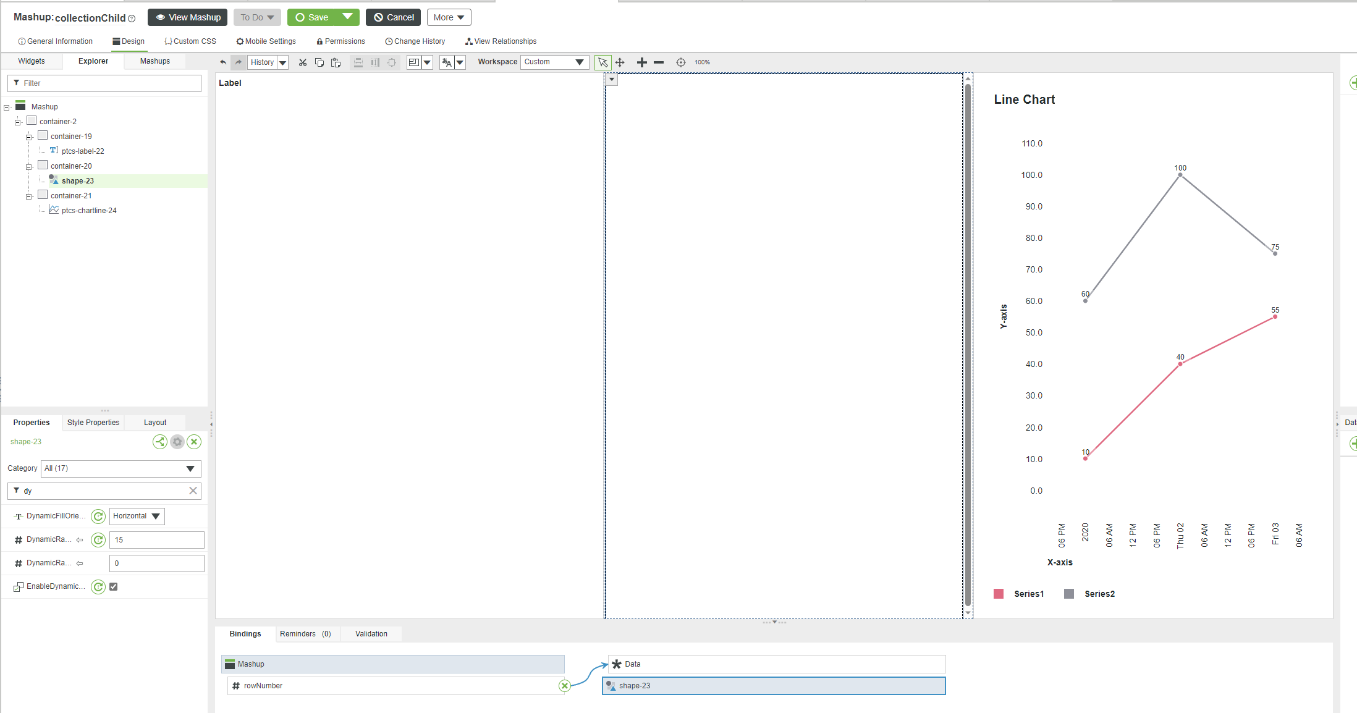Click the Copy icon in the toolbar
Viewport: 1357px width, 713px height.
(x=319, y=62)
